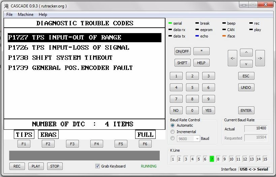Click keypad digit 9
The height and width of the screenshot is (177, 276).
(x=209, y=99)
